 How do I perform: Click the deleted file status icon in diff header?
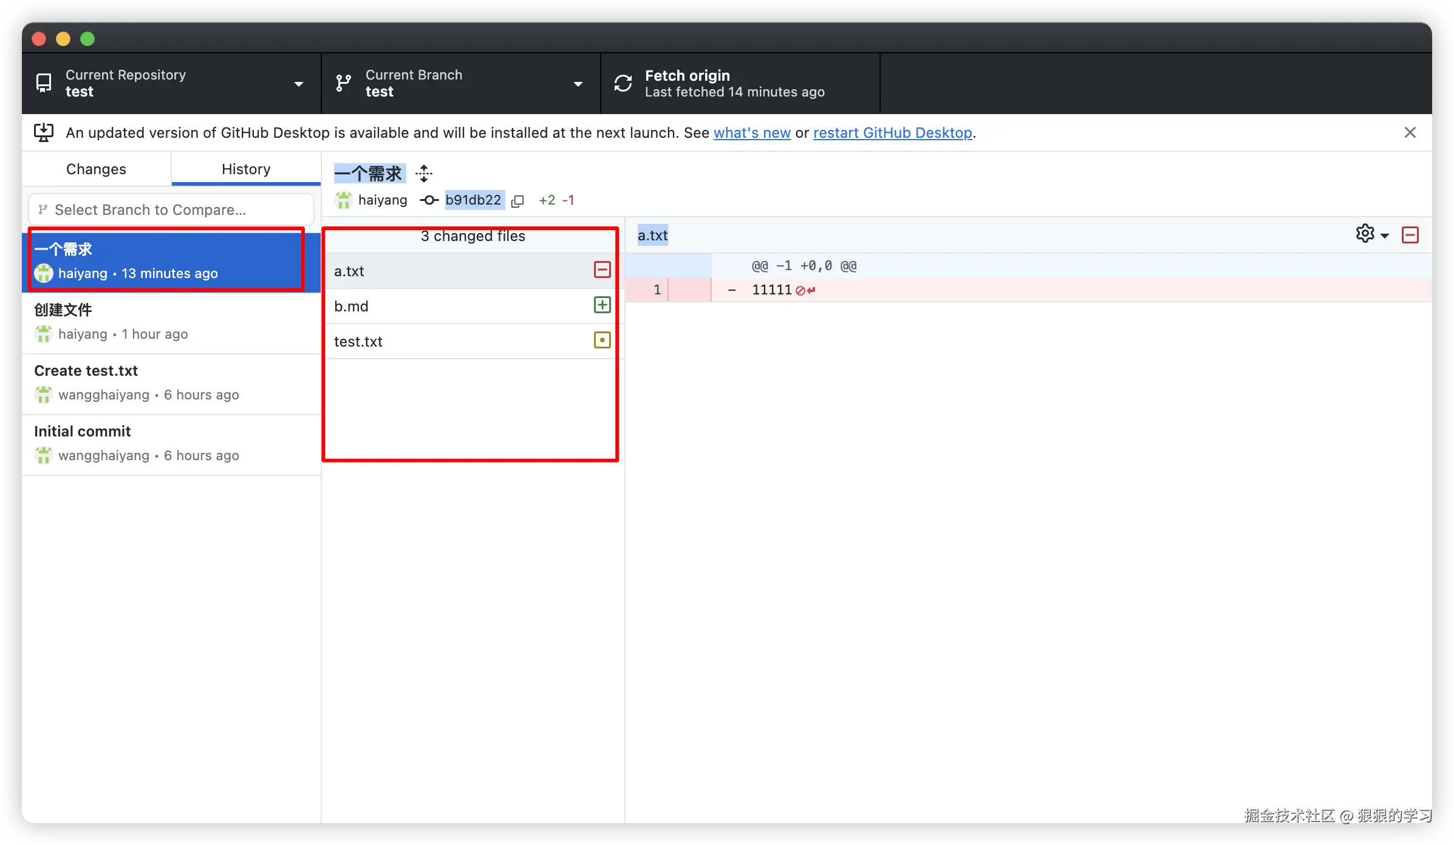tap(1410, 235)
